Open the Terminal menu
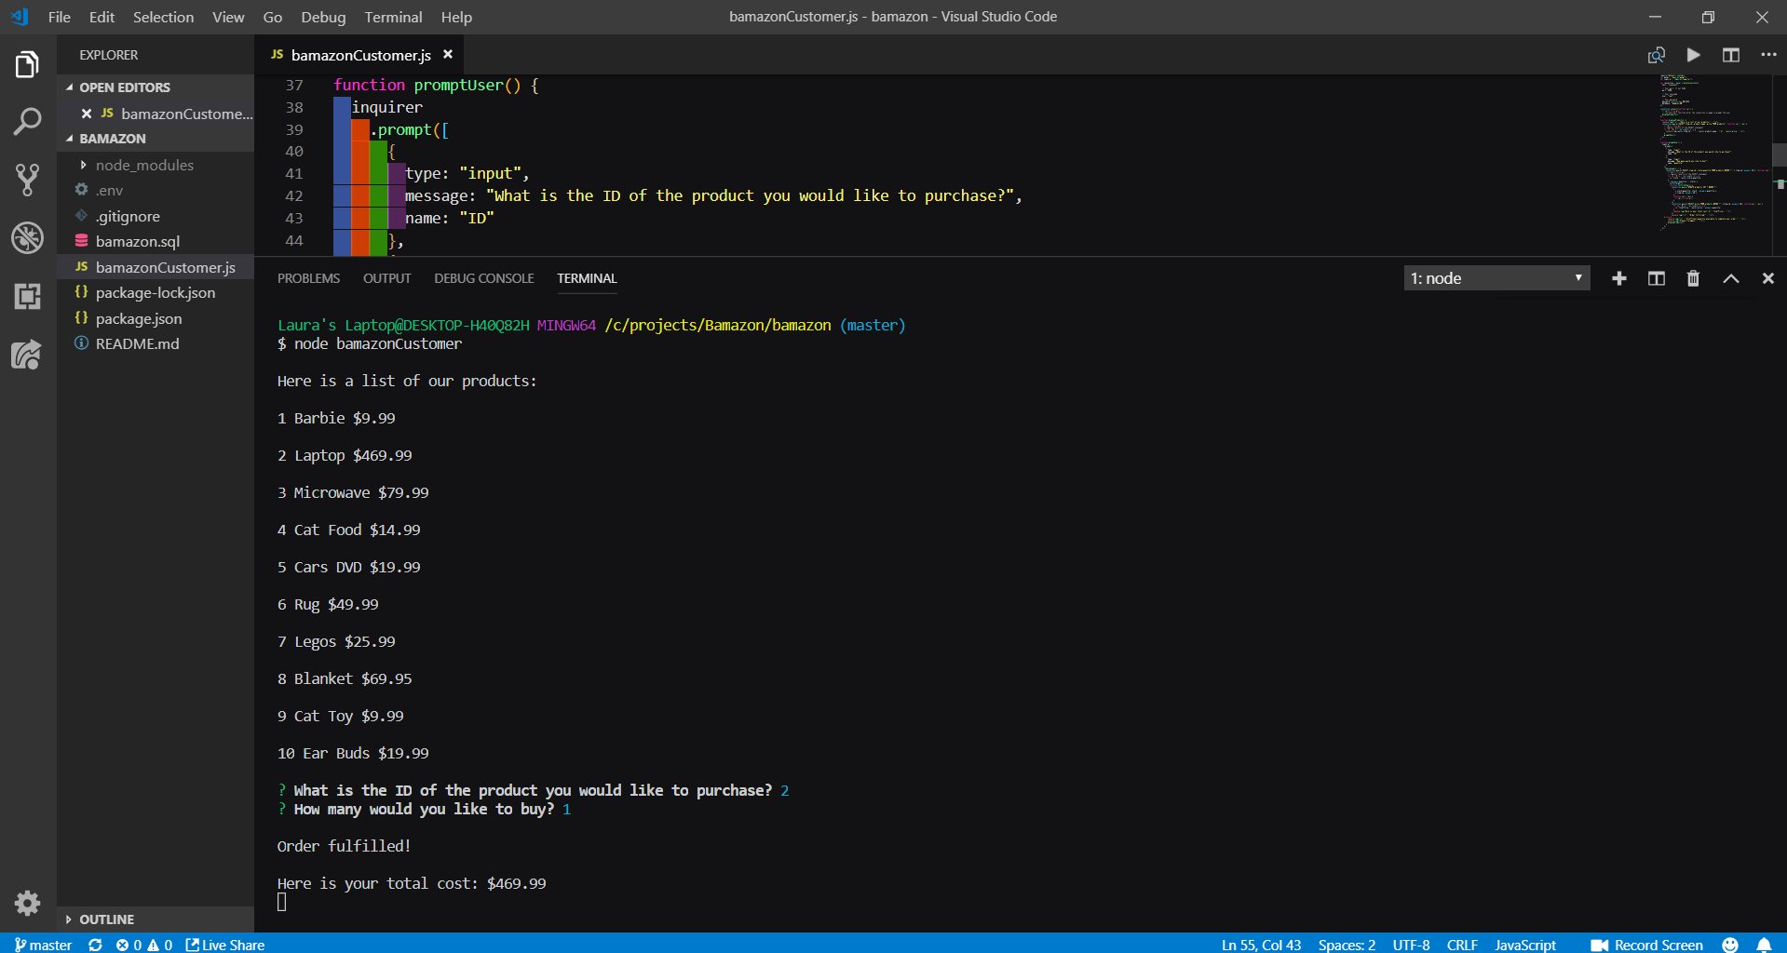The image size is (1787, 953). point(393,17)
